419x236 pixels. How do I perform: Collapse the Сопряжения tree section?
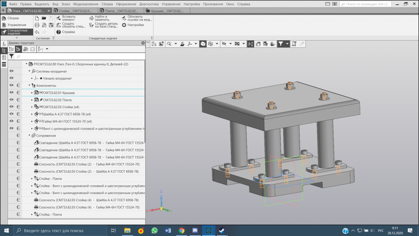tap(29, 135)
